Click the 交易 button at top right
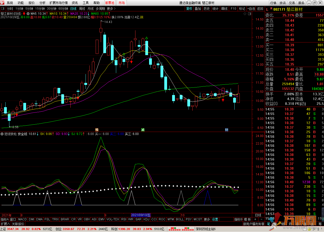The width and height of the screenshot is (324, 232). [x=292, y=3]
